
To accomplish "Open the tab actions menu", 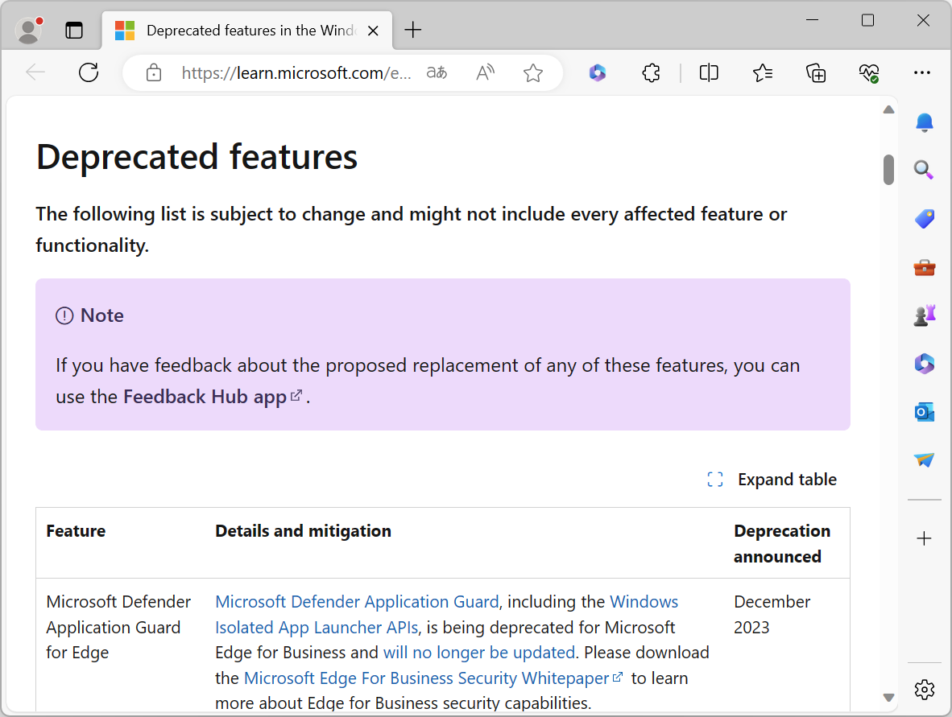I will click(74, 31).
